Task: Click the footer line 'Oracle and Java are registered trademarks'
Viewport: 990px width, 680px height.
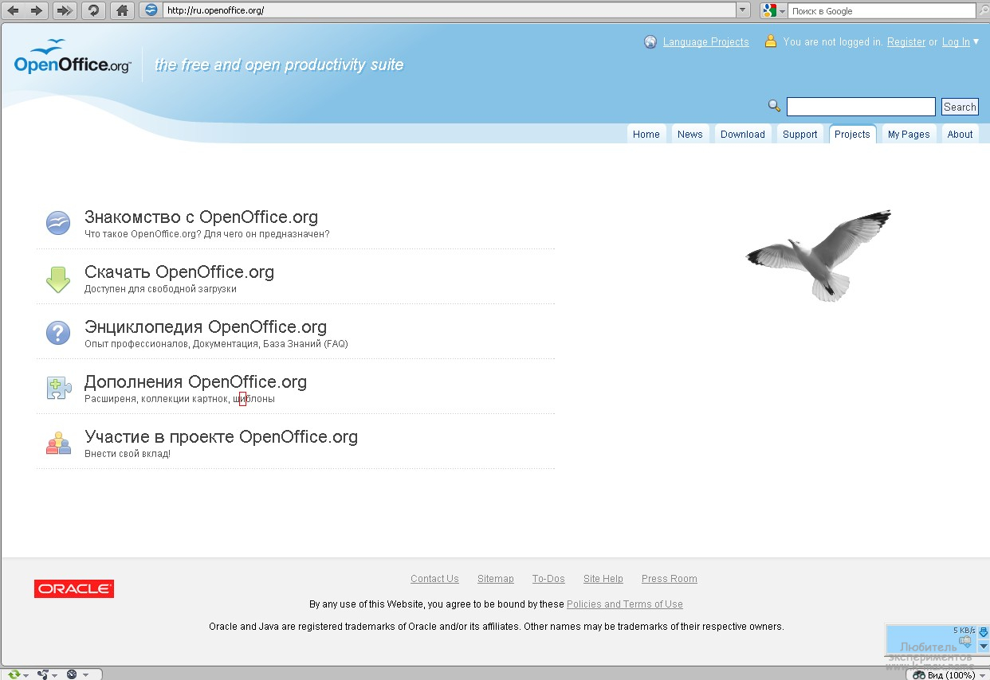Action: point(497,627)
